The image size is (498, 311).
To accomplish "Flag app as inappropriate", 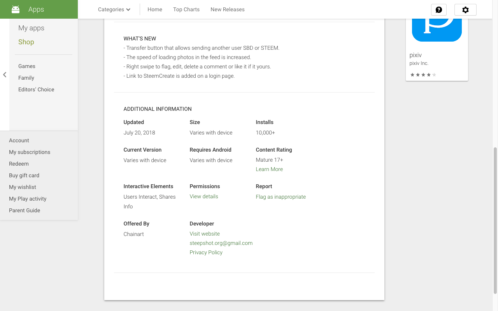I will coord(281,197).
